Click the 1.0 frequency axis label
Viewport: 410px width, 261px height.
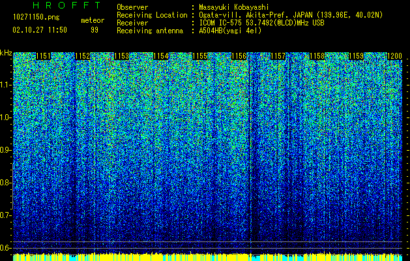[x=6, y=117]
